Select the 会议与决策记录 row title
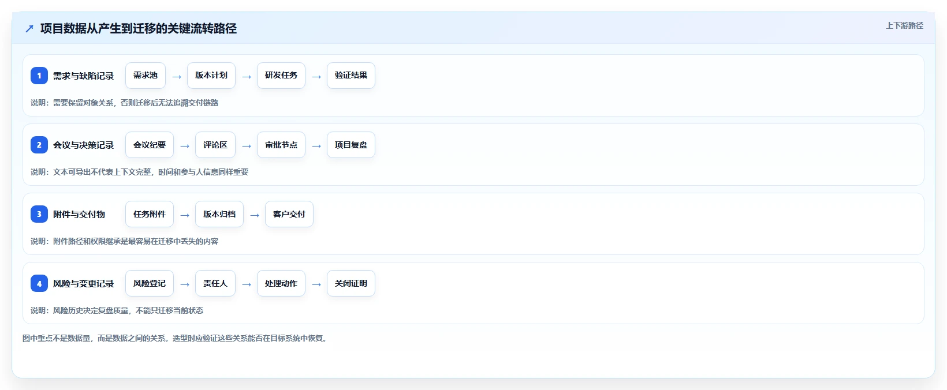This screenshot has height=390, width=947. (84, 145)
